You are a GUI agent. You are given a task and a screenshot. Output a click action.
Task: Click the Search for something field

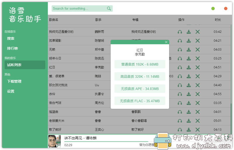82,8
